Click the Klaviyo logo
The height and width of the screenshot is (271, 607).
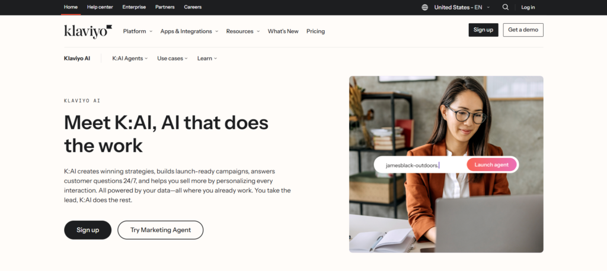click(88, 31)
